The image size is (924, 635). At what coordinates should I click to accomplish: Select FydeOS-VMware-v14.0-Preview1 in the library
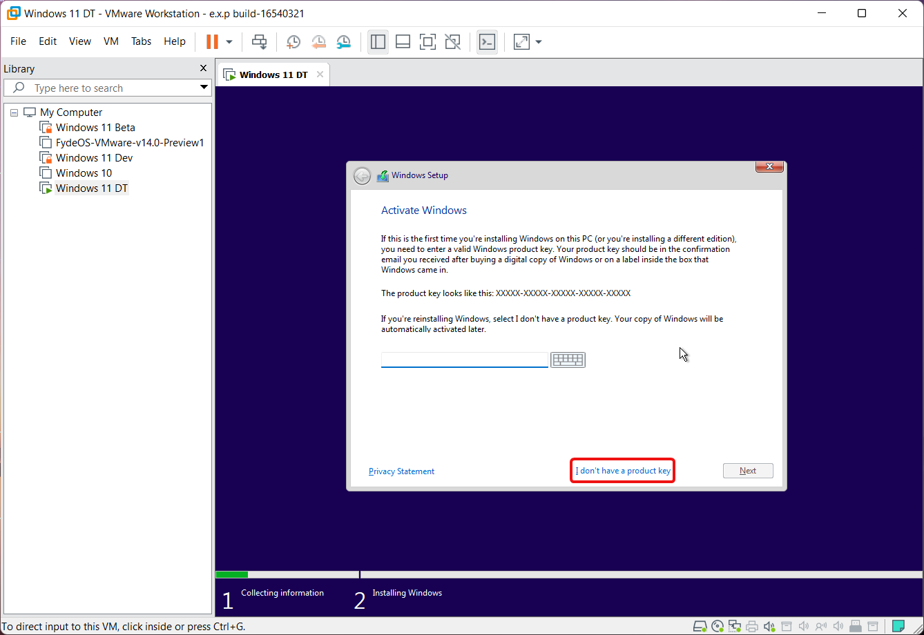[x=130, y=143]
